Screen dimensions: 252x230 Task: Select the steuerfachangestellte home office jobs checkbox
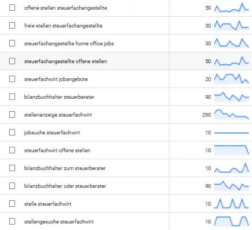click(x=12, y=43)
